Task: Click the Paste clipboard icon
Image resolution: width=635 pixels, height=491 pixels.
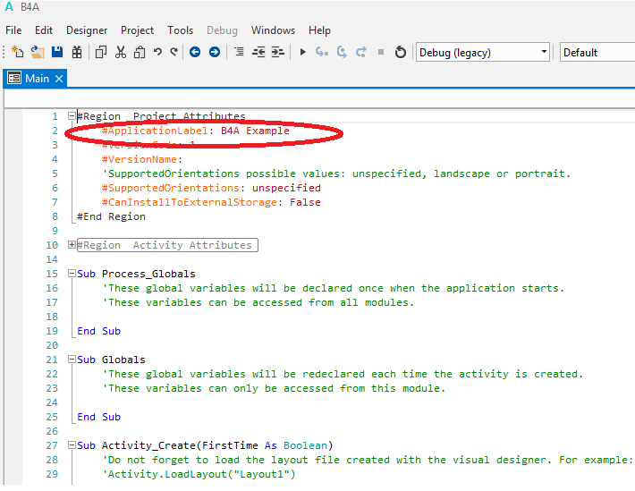Action: tap(140, 52)
